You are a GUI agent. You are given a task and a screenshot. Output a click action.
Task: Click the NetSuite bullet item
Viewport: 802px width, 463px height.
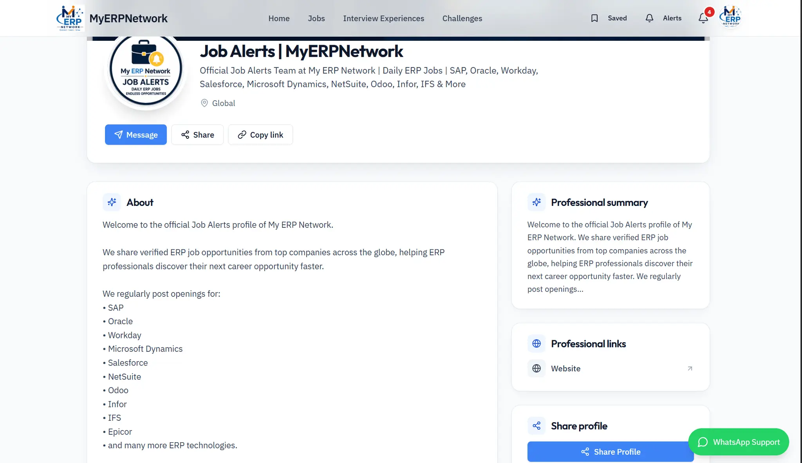[x=122, y=377]
